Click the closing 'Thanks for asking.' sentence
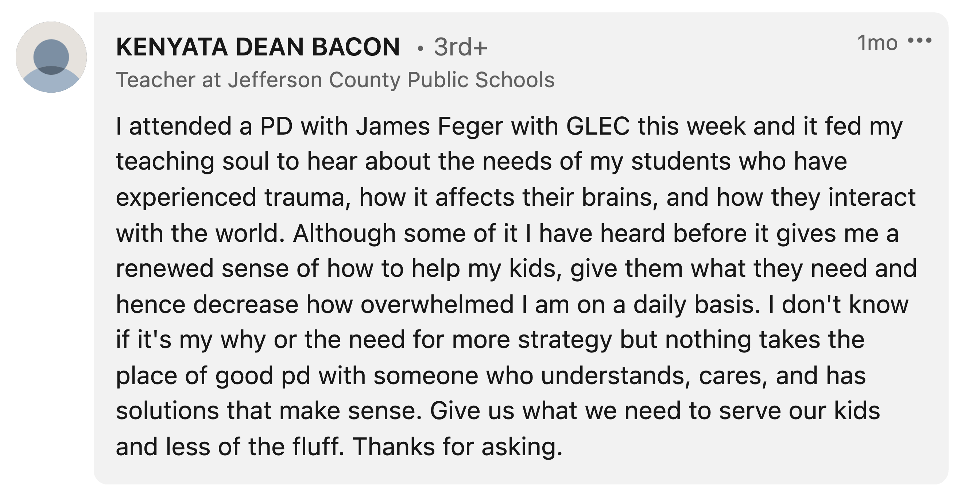 click(x=457, y=446)
